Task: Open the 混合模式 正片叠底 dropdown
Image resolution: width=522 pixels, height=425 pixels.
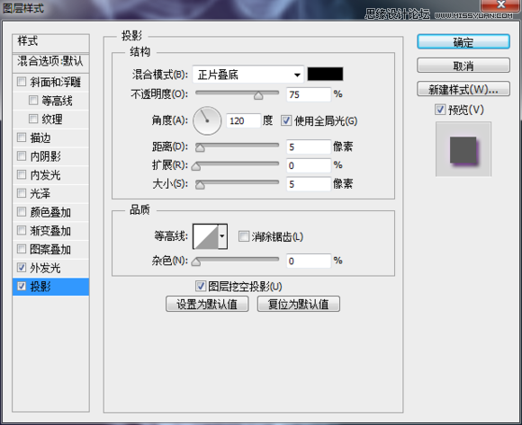Action: tap(248, 75)
